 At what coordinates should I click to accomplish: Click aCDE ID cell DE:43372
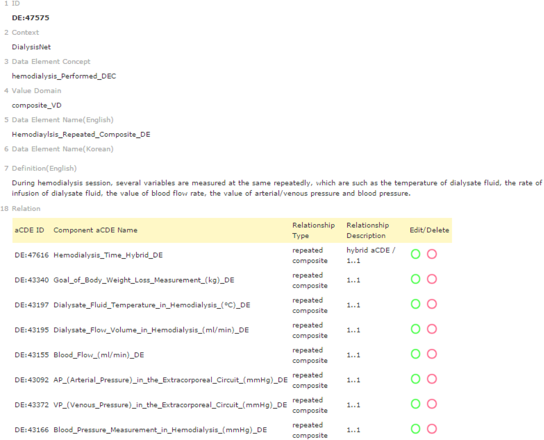pos(32,405)
